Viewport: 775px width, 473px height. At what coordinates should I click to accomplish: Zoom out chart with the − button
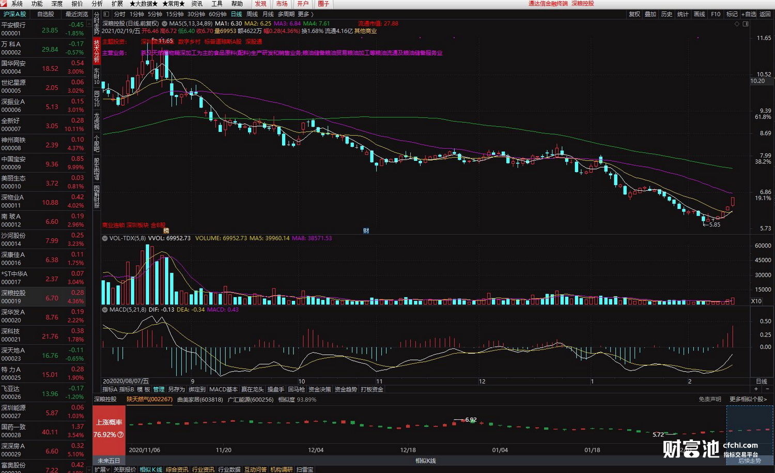pyautogui.click(x=767, y=389)
